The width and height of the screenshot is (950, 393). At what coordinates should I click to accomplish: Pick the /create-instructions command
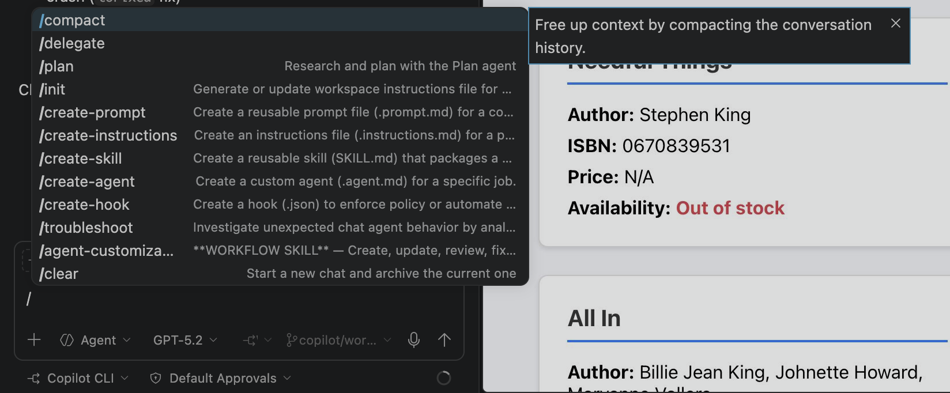coord(280,135)
